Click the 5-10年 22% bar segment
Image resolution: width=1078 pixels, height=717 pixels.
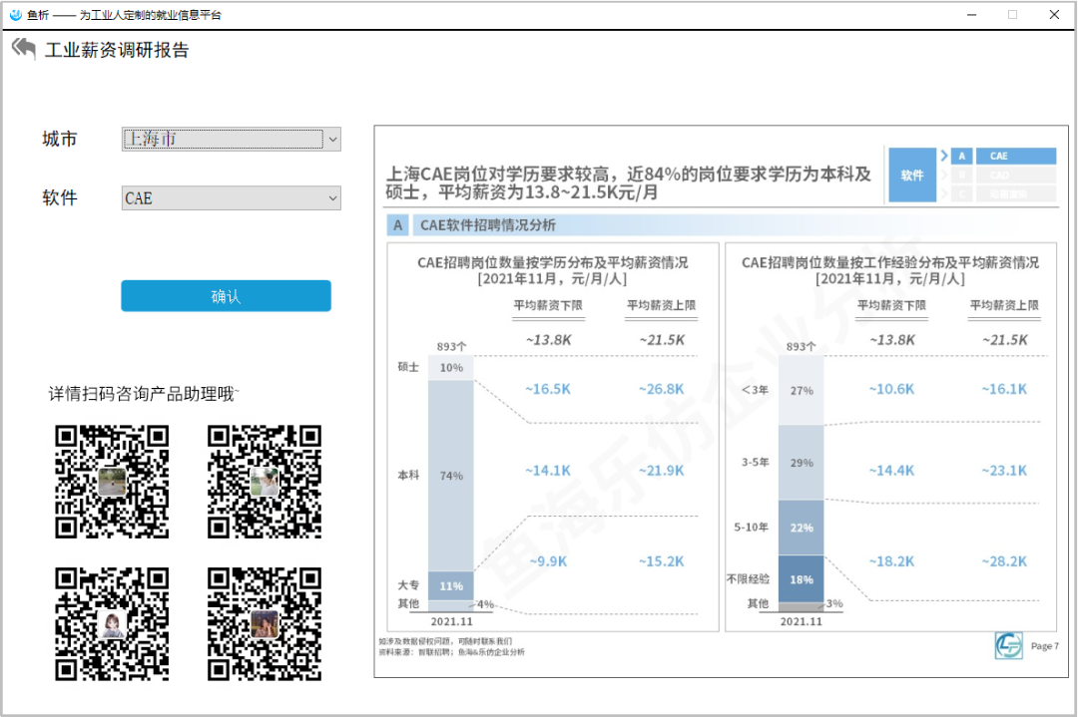click(x=801, y=528)
